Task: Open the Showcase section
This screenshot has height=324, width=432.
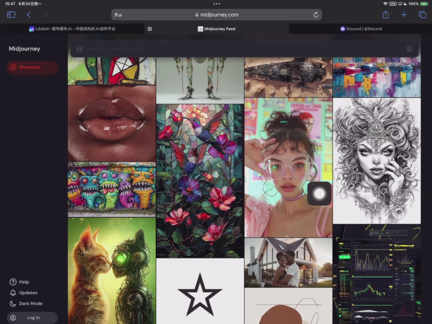Action: click(32, 67)
